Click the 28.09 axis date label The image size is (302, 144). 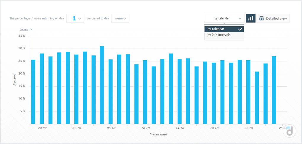pos(42,128)
